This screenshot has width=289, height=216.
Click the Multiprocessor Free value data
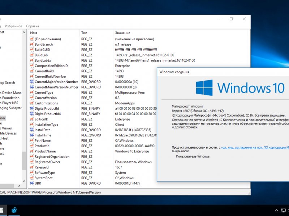point(130,93)
